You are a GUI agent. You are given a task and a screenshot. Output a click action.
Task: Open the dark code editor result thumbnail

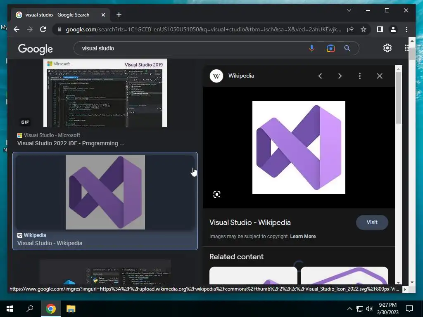coord(105,272)
